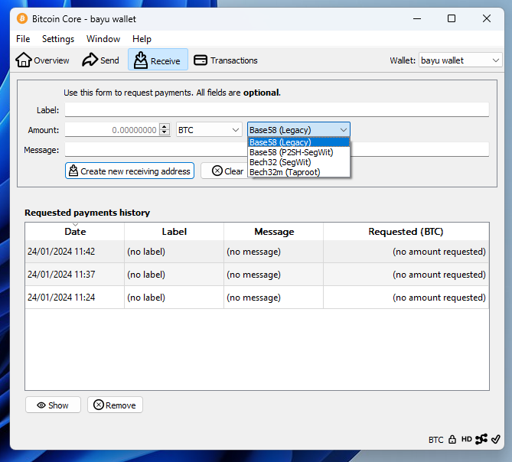
Task: Click the wallet encryption lock icon
Action: [452, 440]
